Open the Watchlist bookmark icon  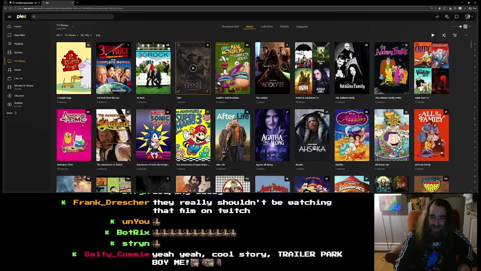coord(9,35)
